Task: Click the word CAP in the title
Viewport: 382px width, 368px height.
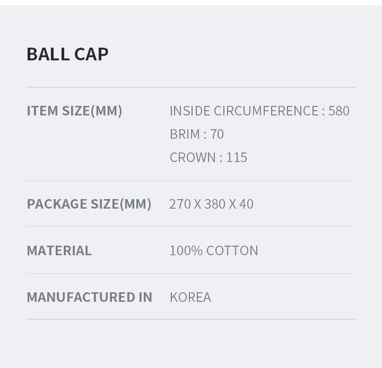Action: click(x=91, y=54)
